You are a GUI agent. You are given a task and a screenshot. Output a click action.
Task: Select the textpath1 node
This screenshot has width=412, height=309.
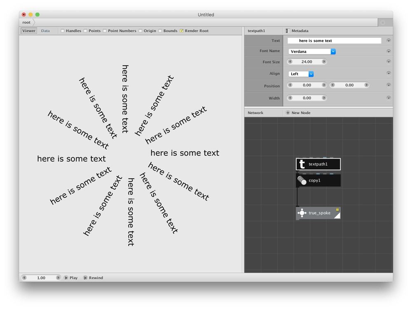(318, 164)
